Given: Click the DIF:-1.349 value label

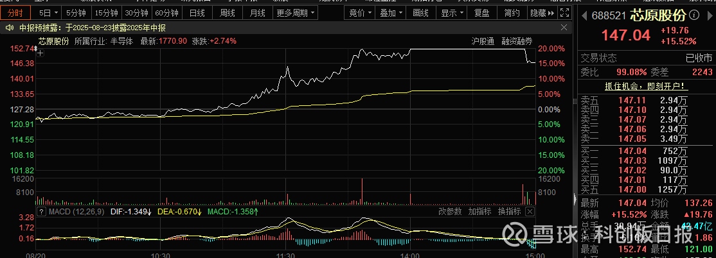Looking at the screenshot, I should click(132, 212).
